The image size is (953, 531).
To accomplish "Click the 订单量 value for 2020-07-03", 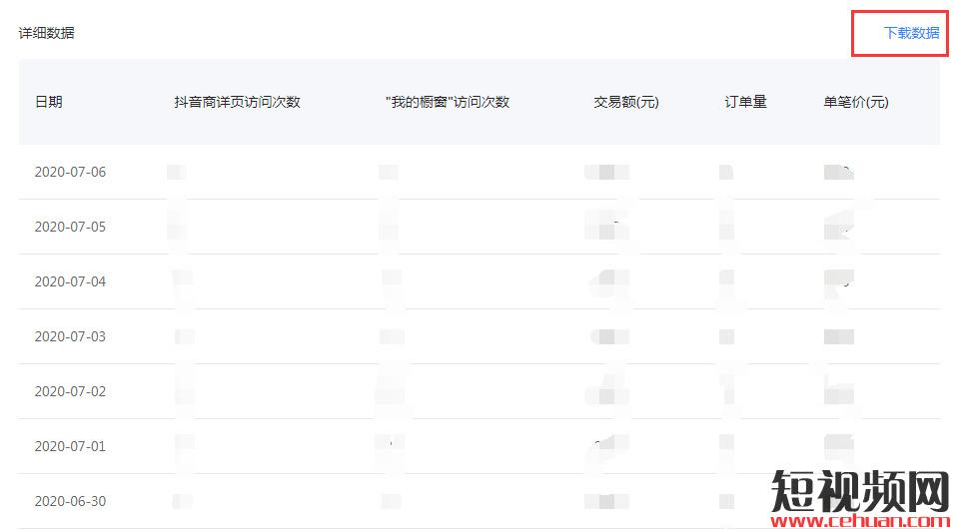I will [x=727, y=336].
